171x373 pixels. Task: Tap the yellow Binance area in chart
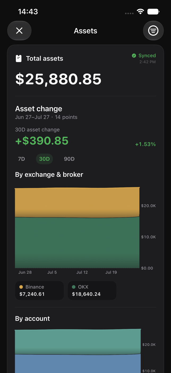[x=77, y=202]
